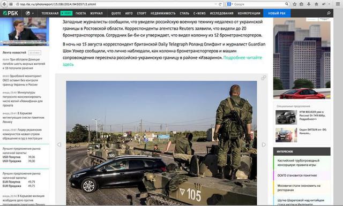Screen dimensions: 343x206
Task: Click the RBC logo in site header
Action: point(11,13)
